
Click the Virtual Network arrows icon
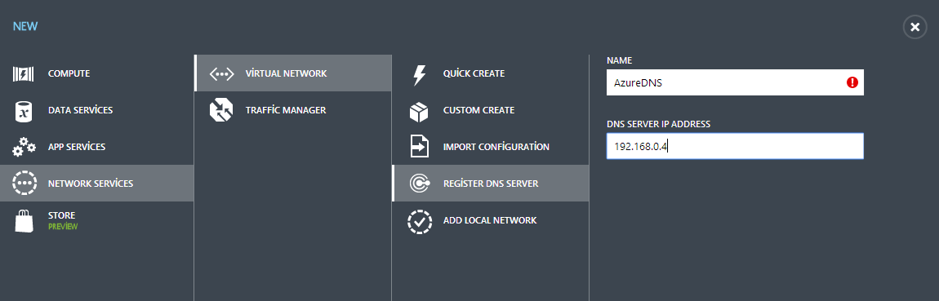pos(221,73)
